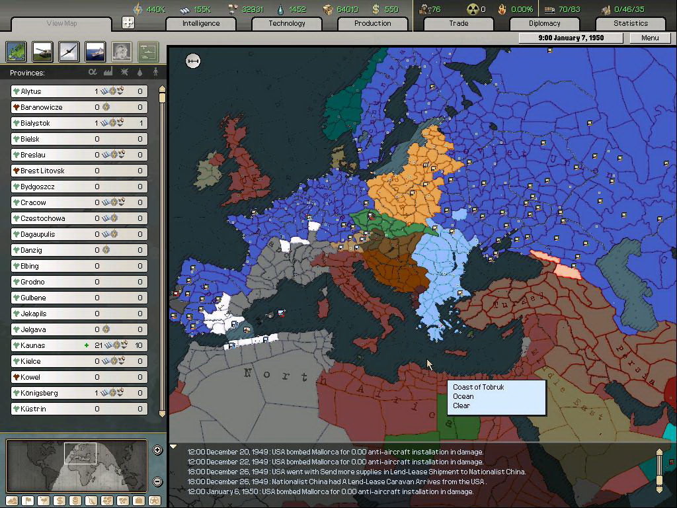Open the naval units list (ship icon)
Screen dimensions: 677x508
click(95, 52)
